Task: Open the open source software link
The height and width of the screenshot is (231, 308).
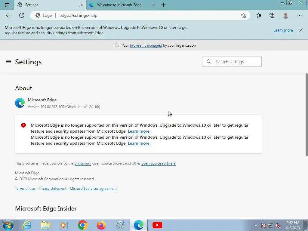Action: click(x=158, y=163)
